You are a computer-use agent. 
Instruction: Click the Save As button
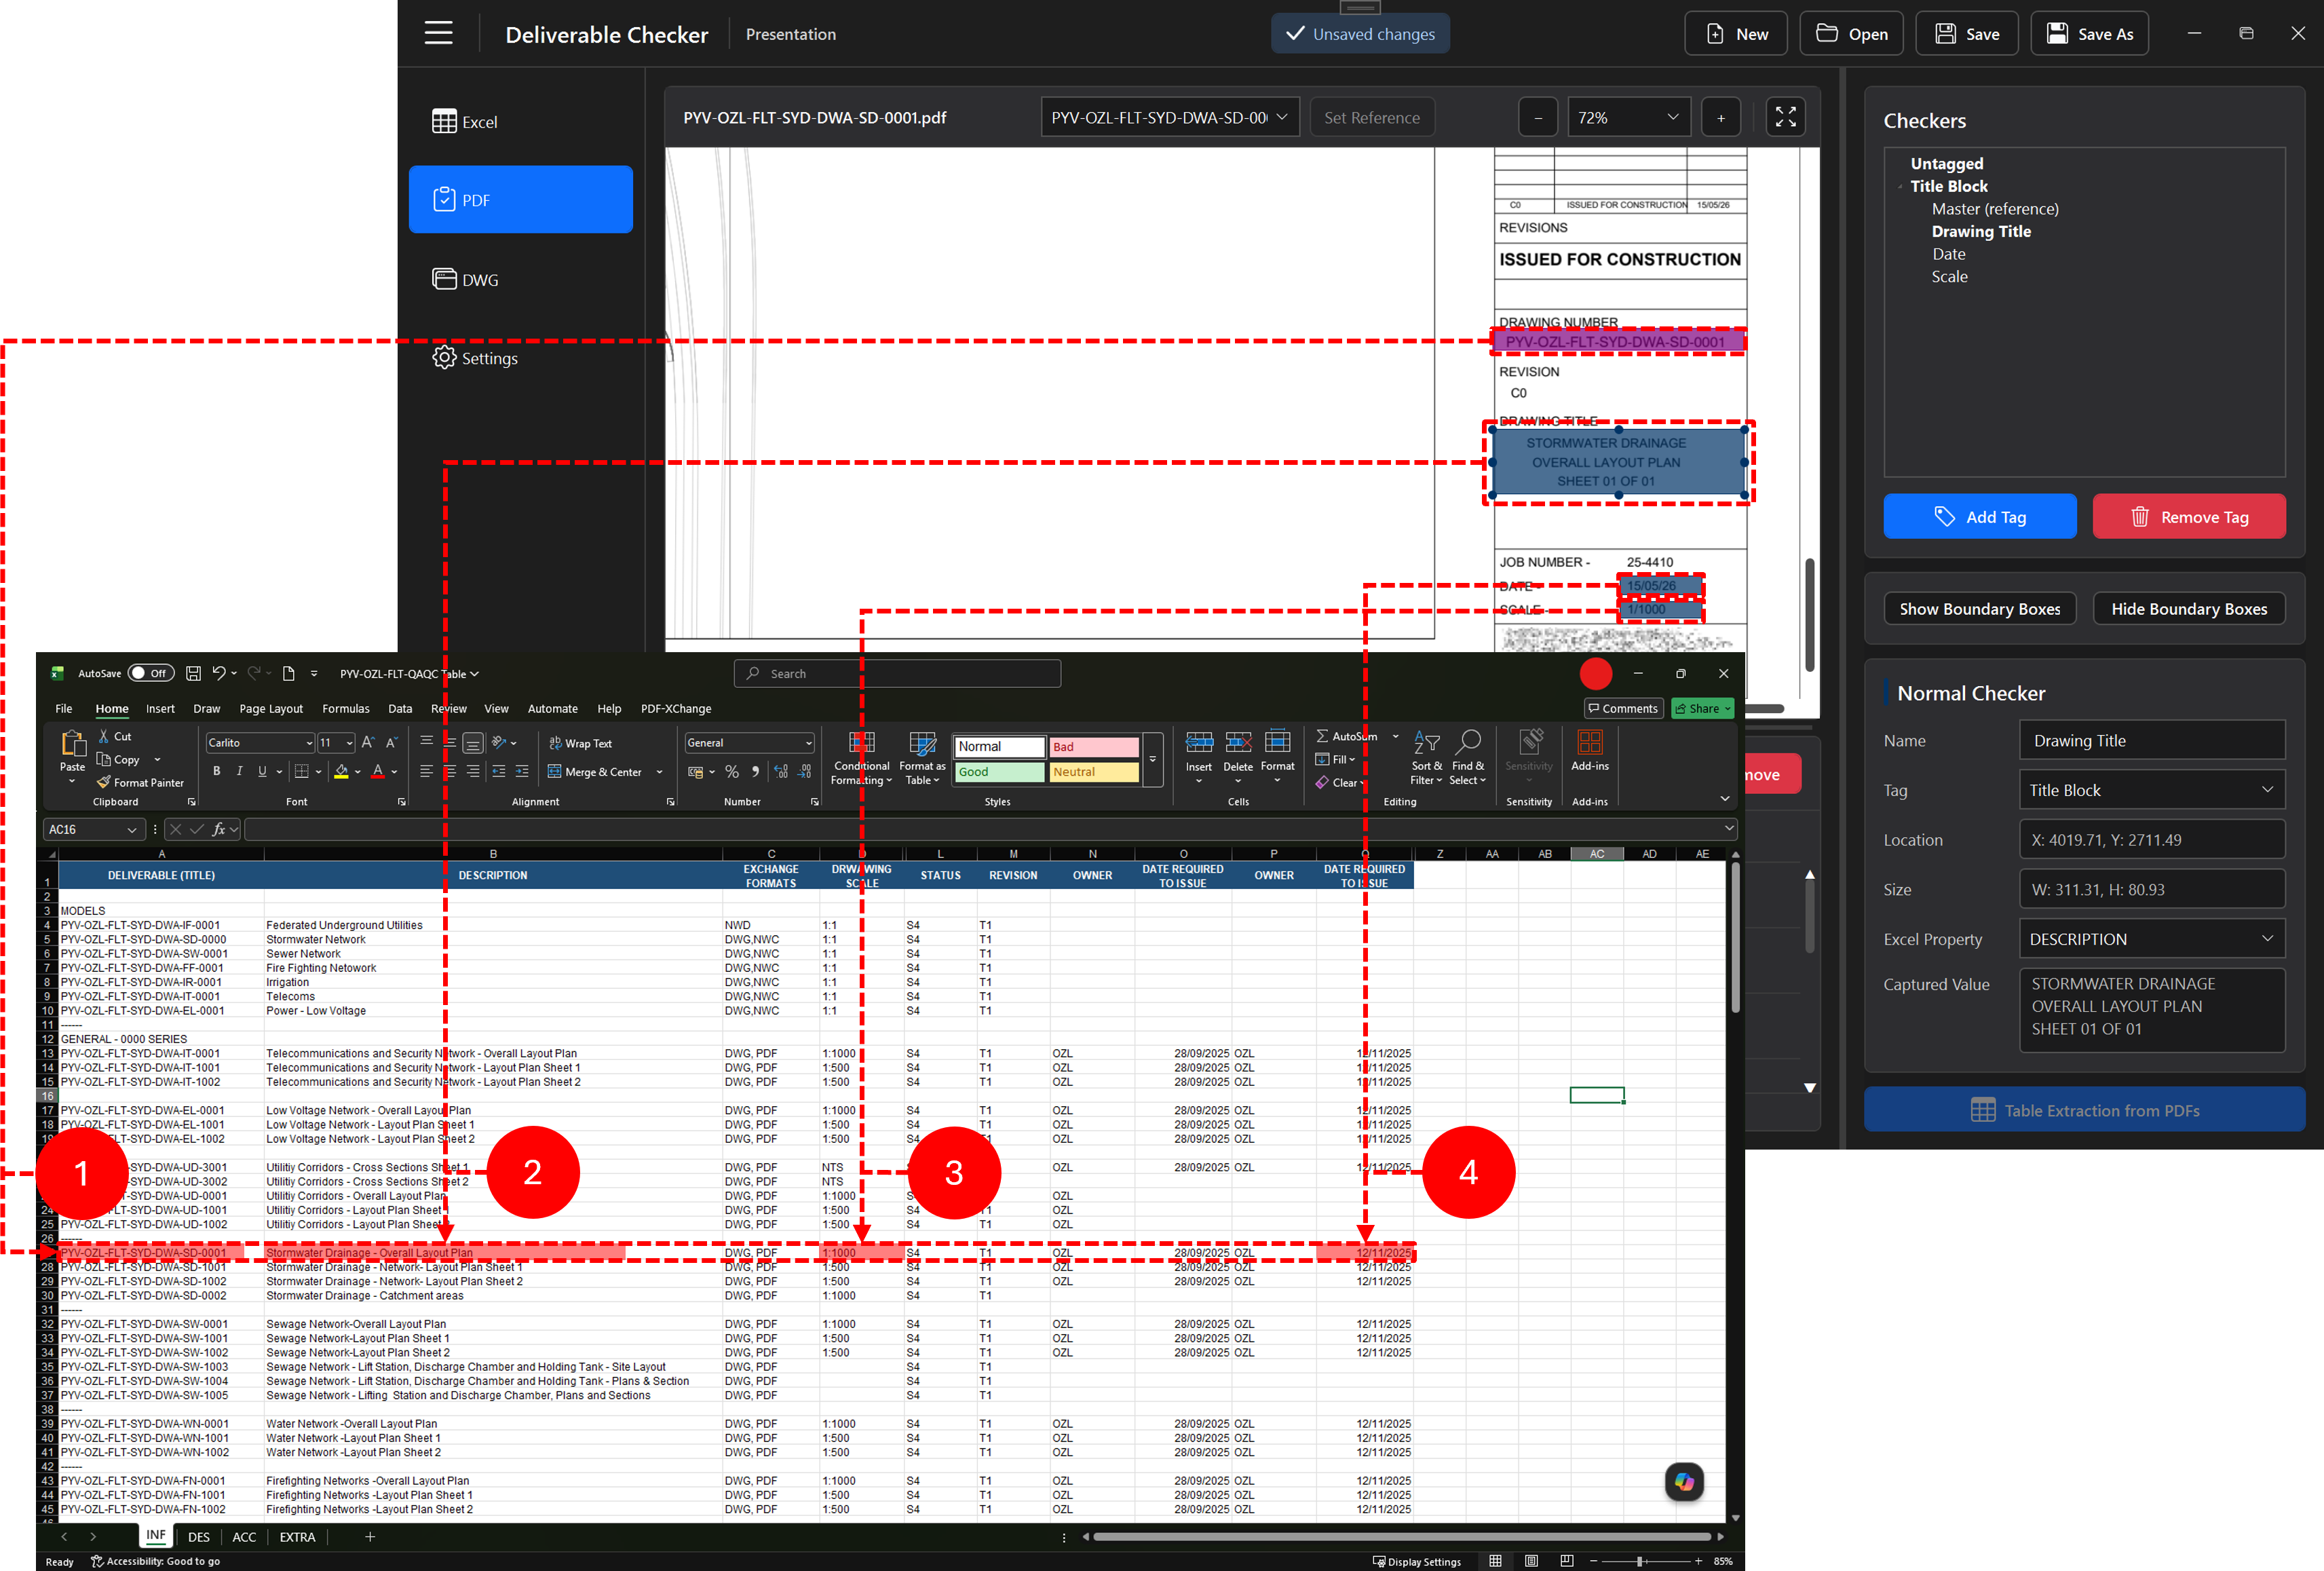pos(2089,34)
